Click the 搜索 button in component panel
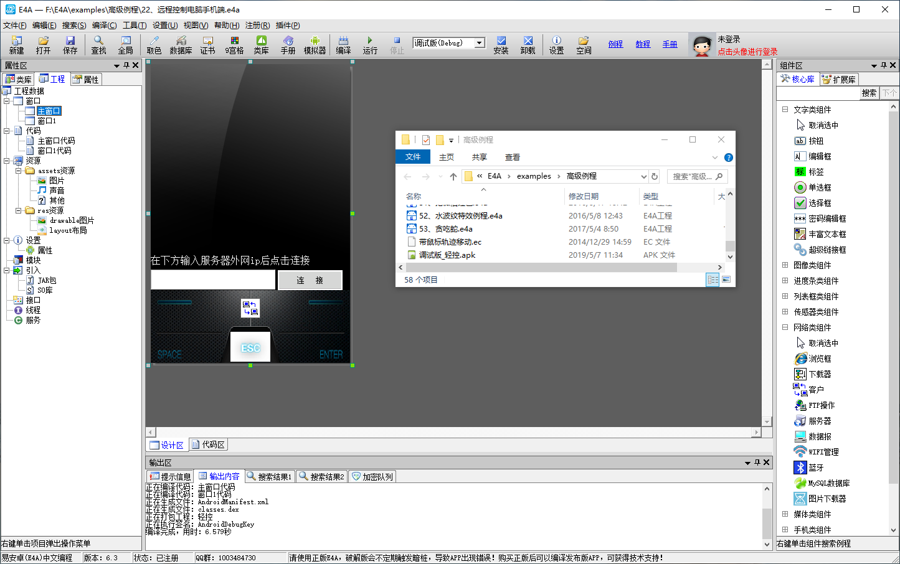 tap(869, 93)
